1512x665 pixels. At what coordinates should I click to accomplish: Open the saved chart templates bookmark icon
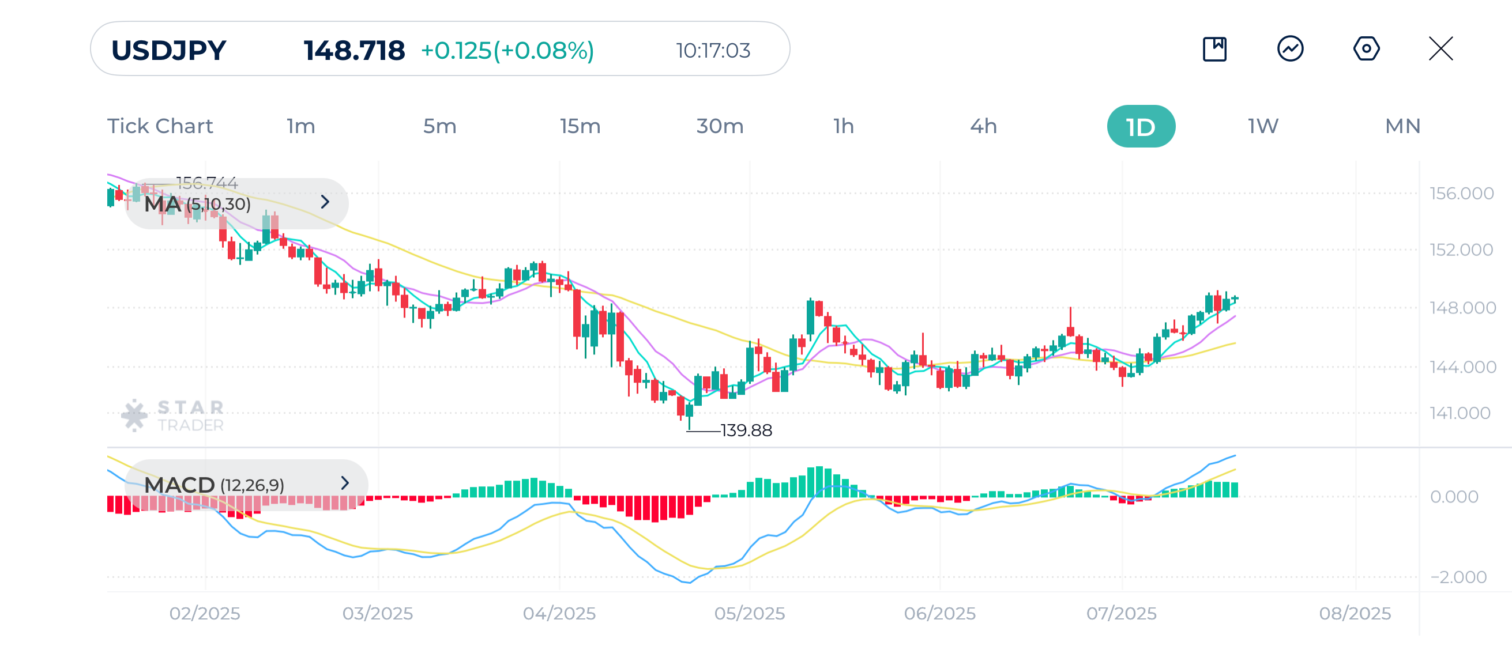click(x=1213, y=51)
